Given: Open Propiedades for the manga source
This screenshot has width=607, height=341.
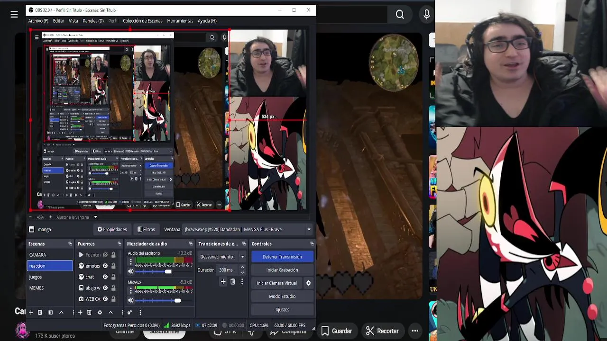Looking at the screenshot, I should (112, 230).
